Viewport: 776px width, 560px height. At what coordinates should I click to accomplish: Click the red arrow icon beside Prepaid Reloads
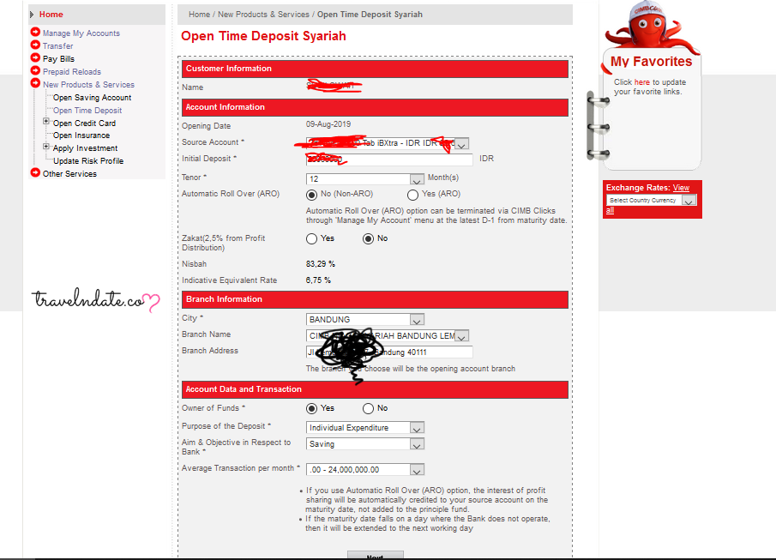pos(35,71)
